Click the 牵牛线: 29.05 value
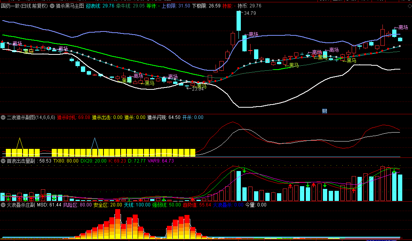The width and height of the screenshot is (412, 241). pyautogui.click(x=130, y=6)
